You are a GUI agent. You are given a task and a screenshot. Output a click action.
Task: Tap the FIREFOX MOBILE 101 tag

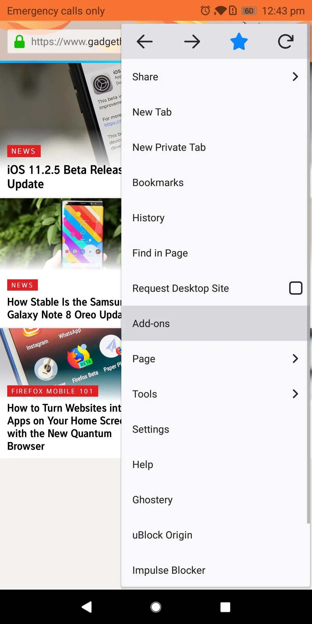[53, 391]
